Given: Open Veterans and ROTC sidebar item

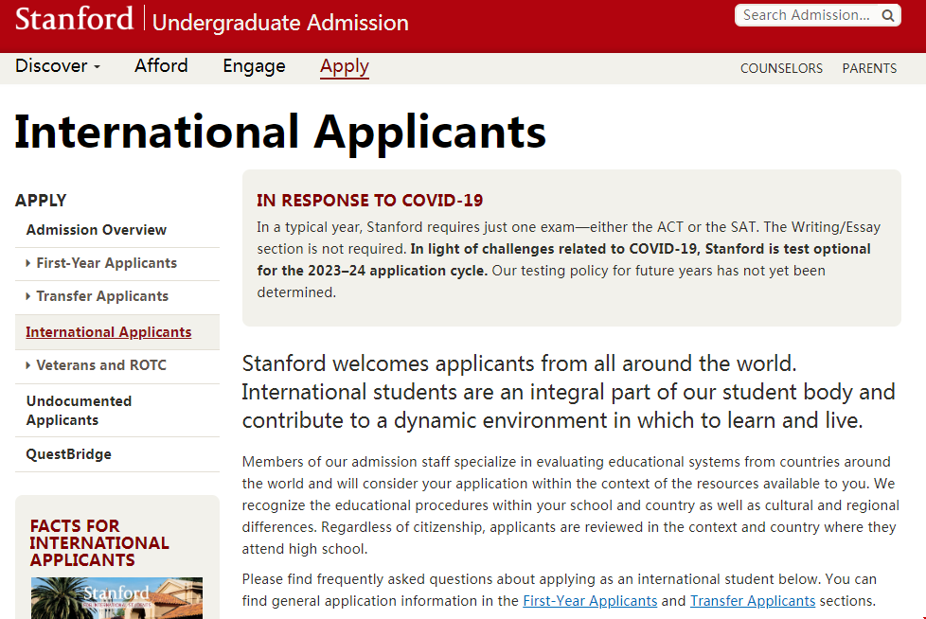Looking at the screenshot, I should click(x=101, y=365).
